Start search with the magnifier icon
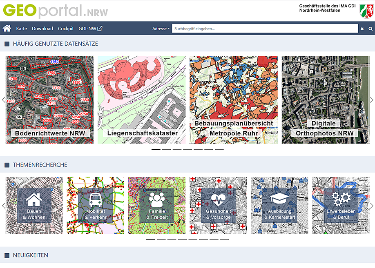 click(370, 29)
